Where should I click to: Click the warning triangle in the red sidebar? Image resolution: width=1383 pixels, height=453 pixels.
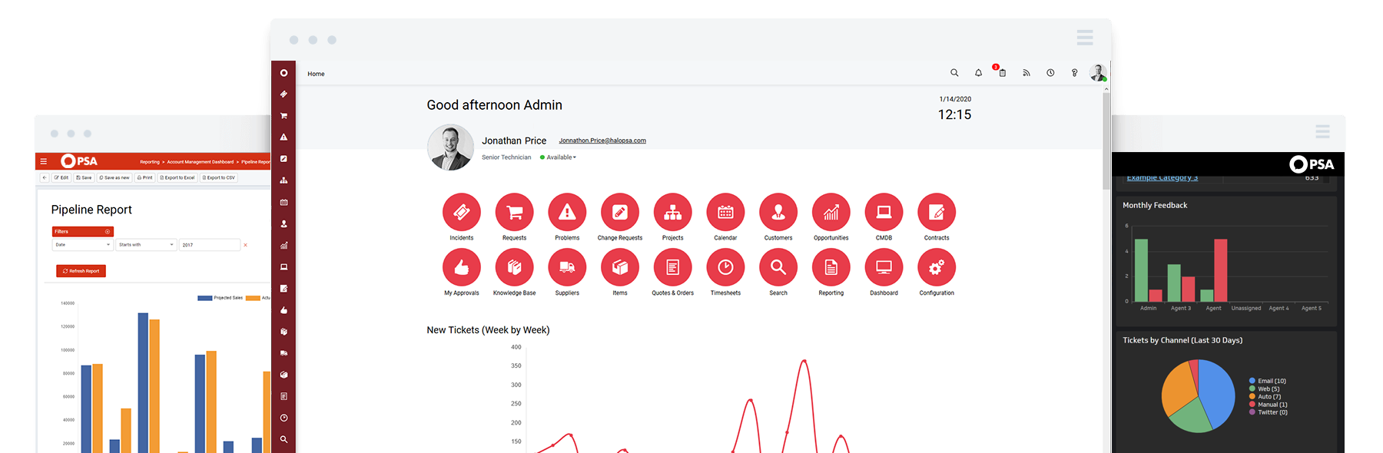tap(284, 137)
